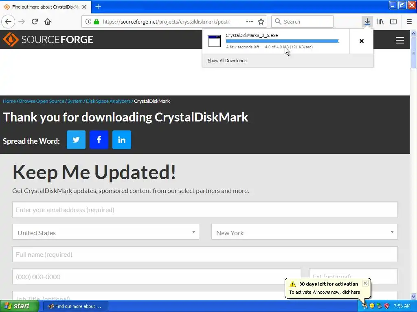
Task: Expand the United States country dropdown
Action: coord(105,232)
